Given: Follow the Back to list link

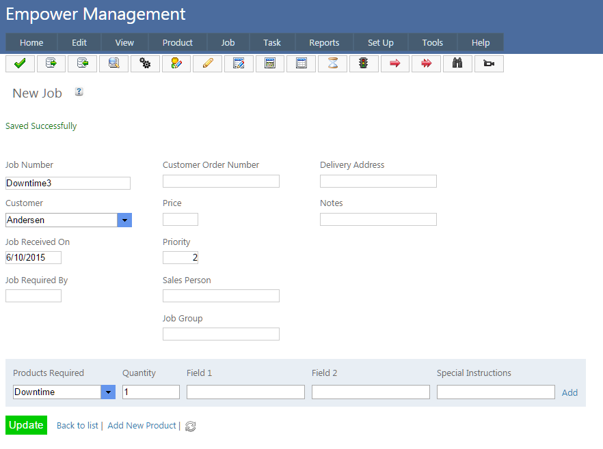Looking at the screenshot, I should [x=77, y=425].
